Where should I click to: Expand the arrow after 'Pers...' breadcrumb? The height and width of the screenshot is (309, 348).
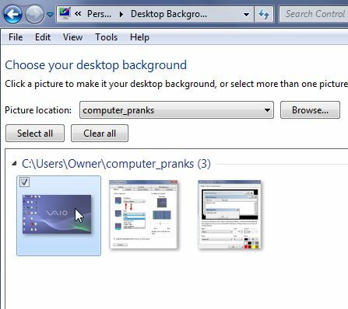[121, 14]
